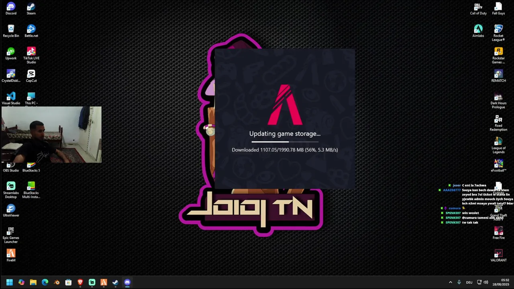Launch Rocket League from the desktop

pos(498,33)
